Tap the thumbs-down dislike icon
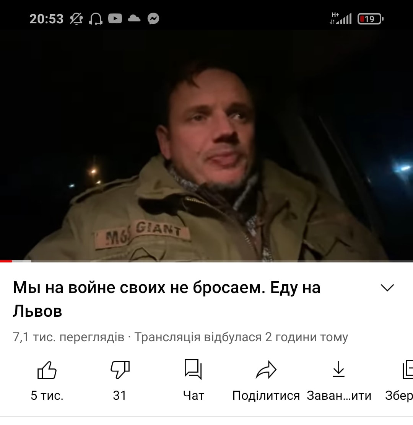Screen dimensions: 413x425 pos(120,370)
